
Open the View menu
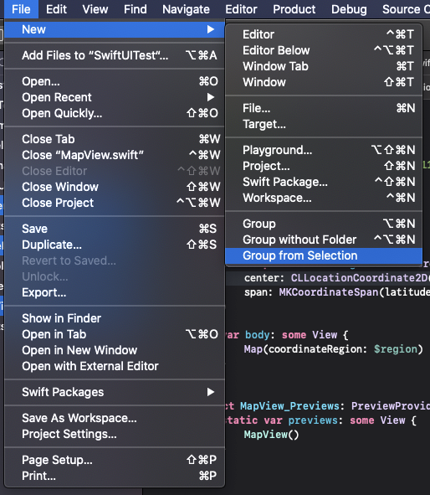pos(95,9)
